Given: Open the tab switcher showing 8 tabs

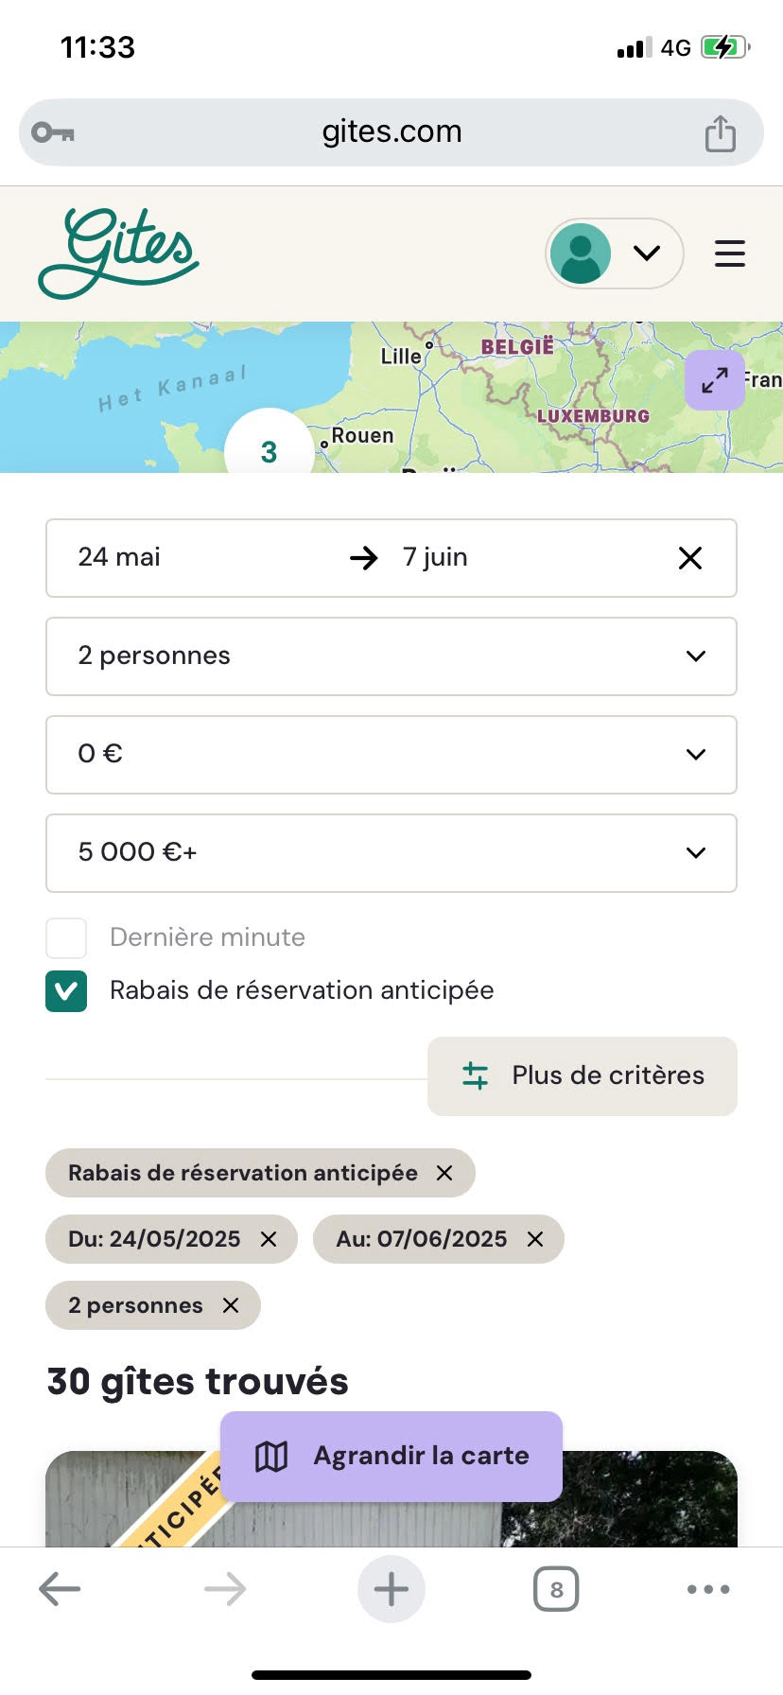Looking at the screenshot, I should click(x=556, y=1589).
